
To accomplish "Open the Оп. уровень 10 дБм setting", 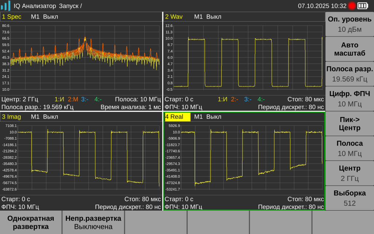I will (350, 24).
